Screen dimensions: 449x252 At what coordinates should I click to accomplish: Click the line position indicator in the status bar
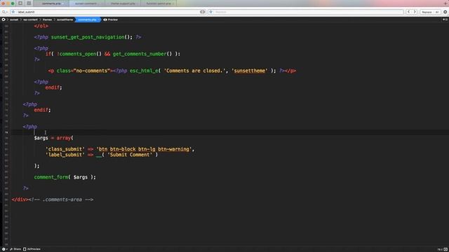click(440, 249)
